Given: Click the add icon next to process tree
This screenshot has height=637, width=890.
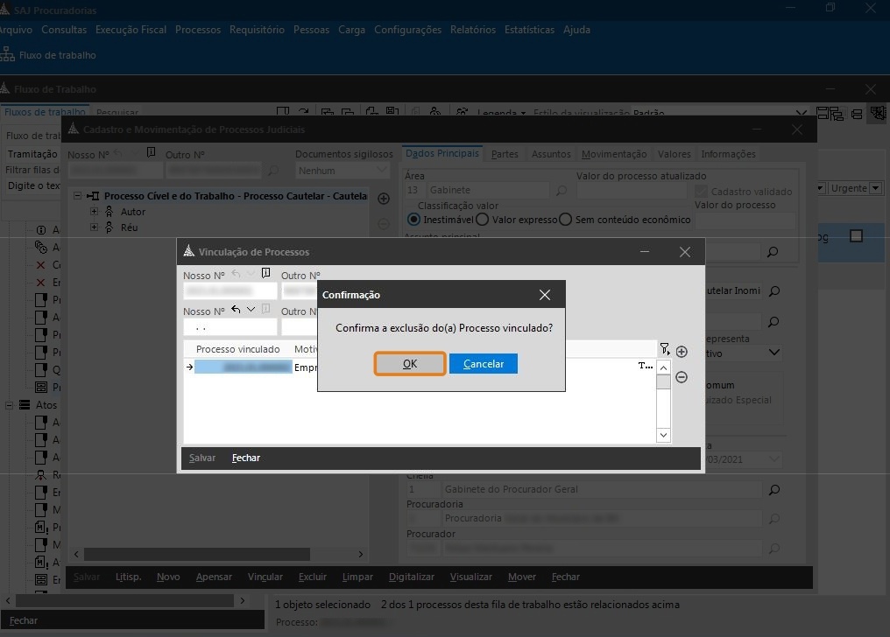Looking at the screenshot, I should (383, 199).
